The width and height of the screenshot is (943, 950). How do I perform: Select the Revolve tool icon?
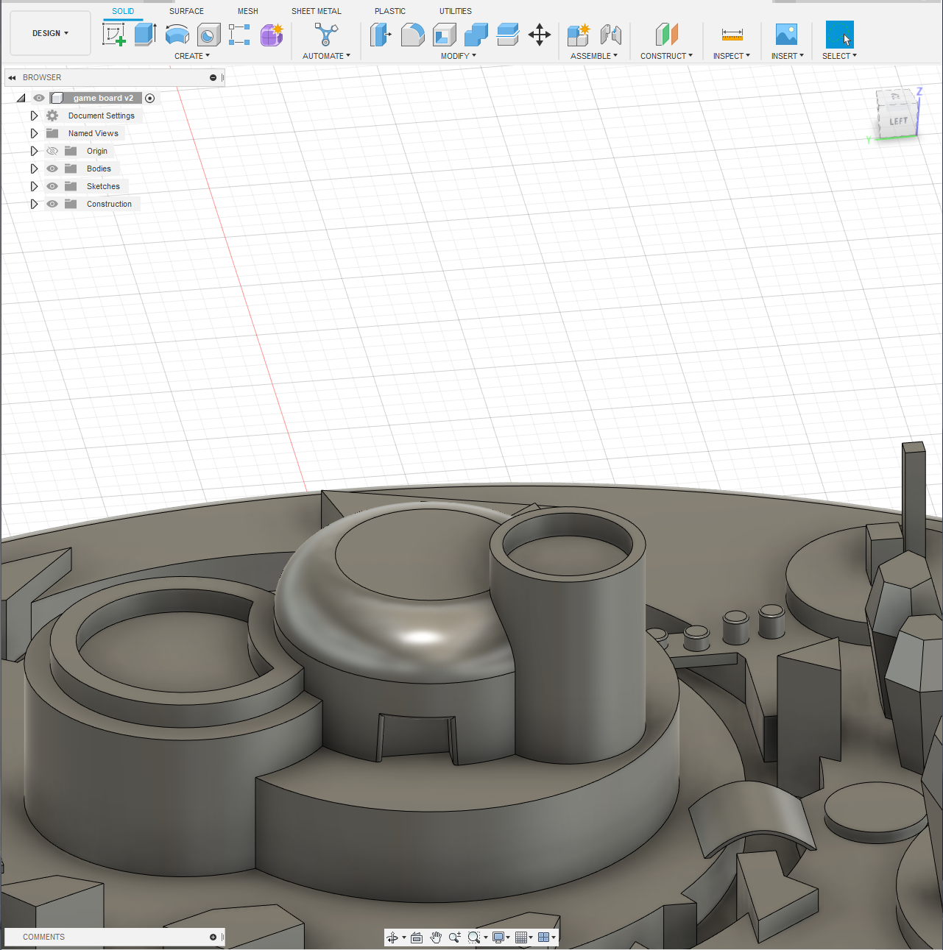tap(177, 35)
